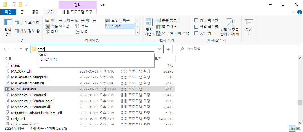
Task: Click the Up one level arrow
Action: pos(27,49)
